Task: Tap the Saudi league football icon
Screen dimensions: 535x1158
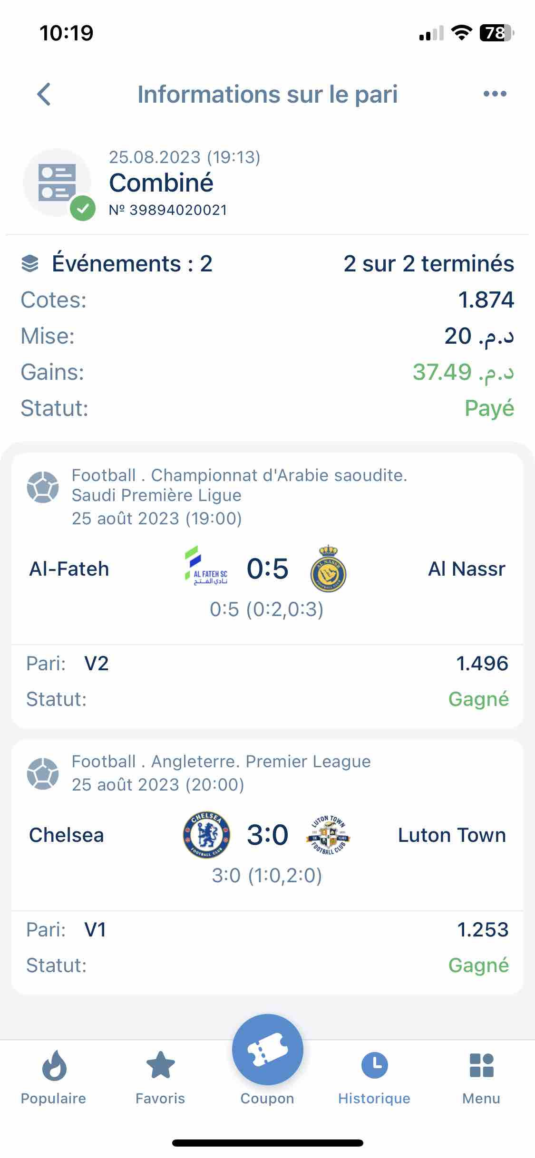Action: click(43, 487)
